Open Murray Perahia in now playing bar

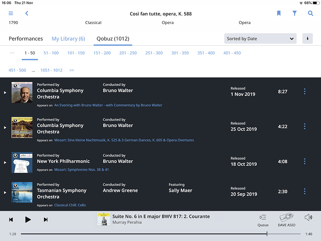coord(127,222)
